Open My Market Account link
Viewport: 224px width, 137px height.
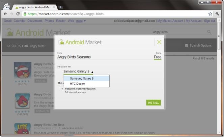pyautogui.click(x=170, y=21)
